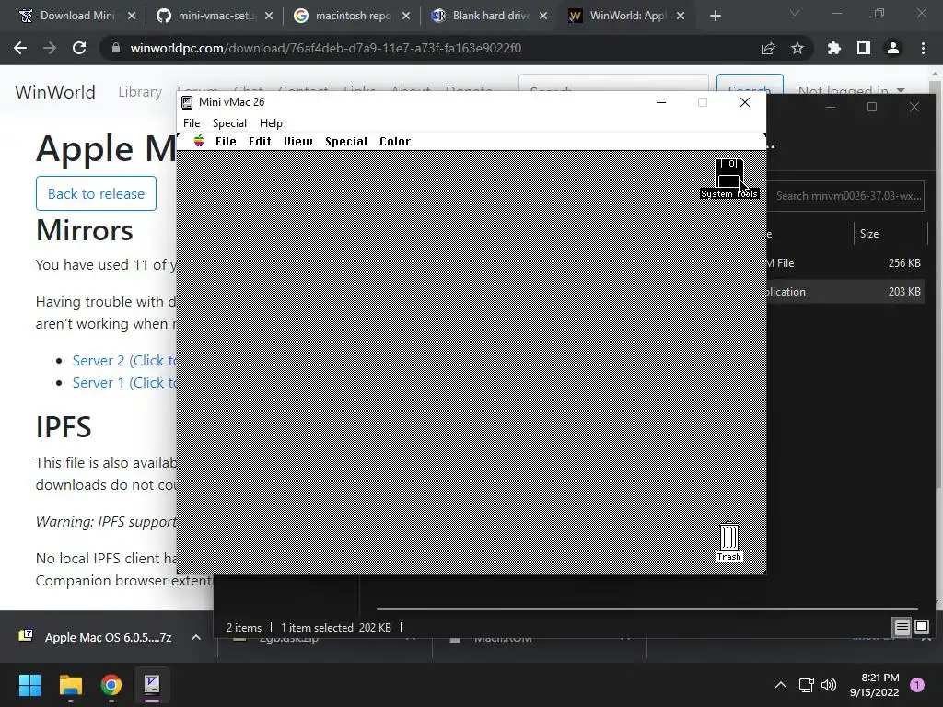
Task: Open the emulated Mac File menu
Action: click(226, 141)
